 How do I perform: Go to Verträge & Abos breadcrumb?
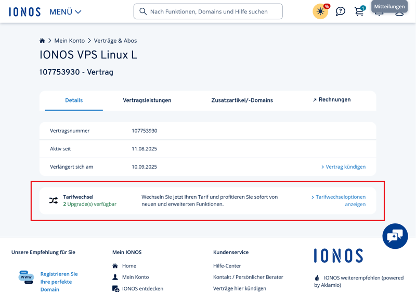[x=115, y=41]
